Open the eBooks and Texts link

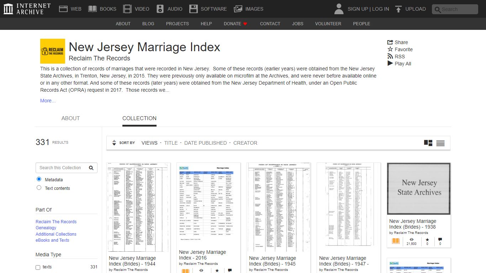(x=52, y=240)
